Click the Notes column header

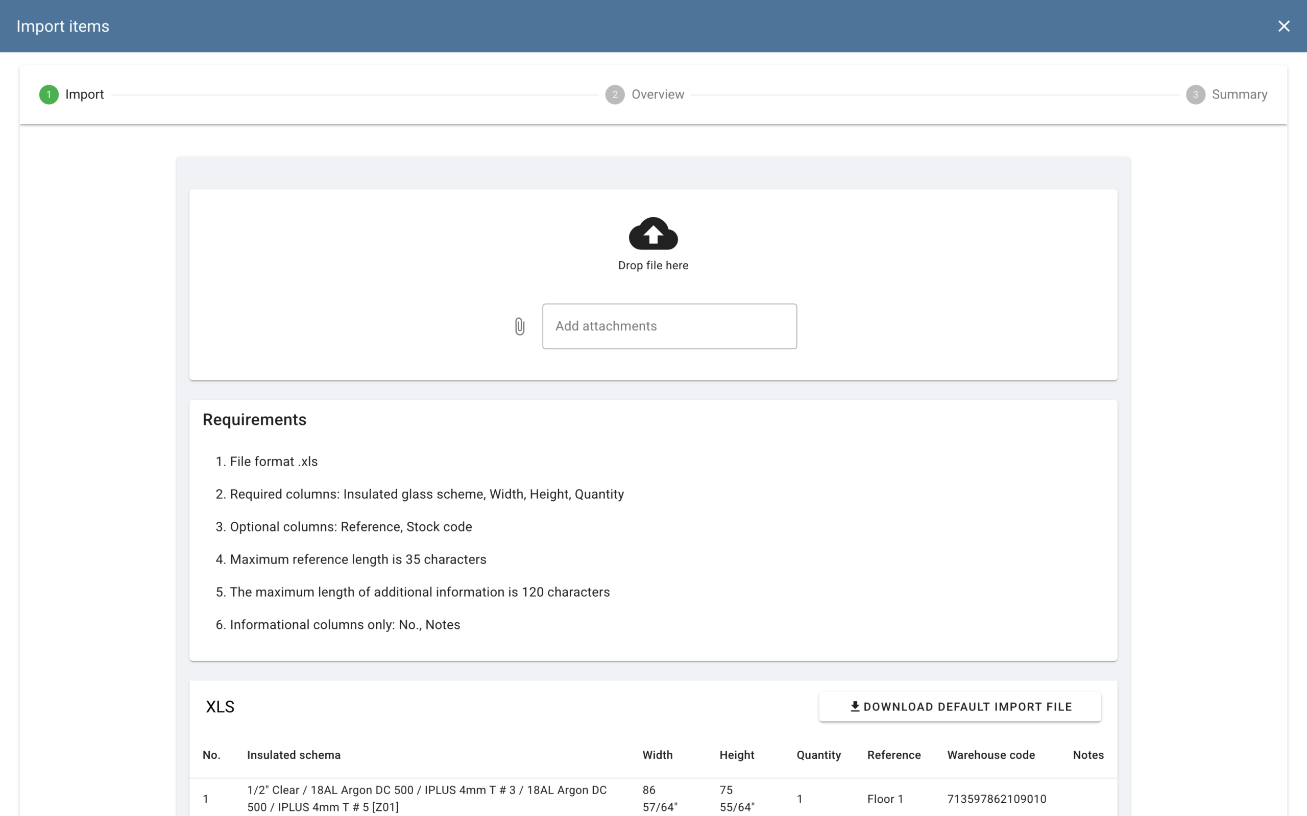1088,755
